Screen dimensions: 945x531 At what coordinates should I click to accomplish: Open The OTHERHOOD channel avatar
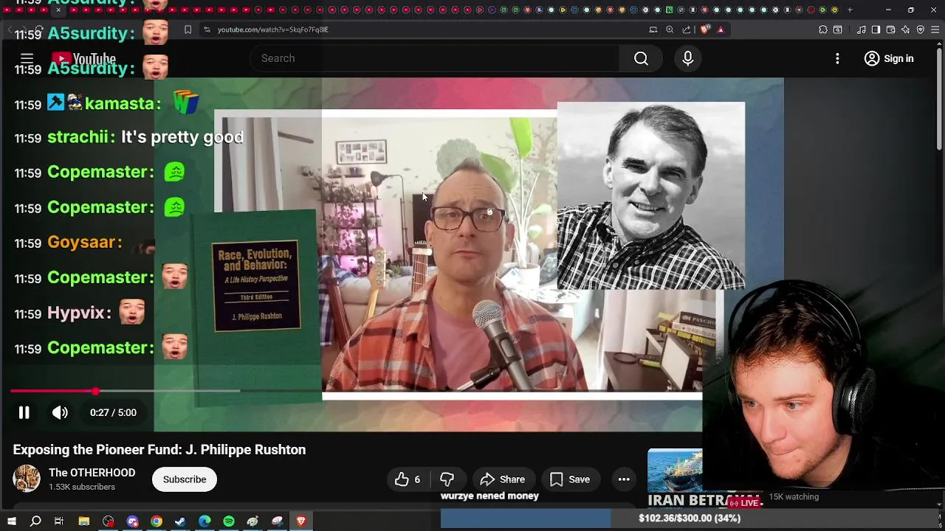[x=27, y=479]
